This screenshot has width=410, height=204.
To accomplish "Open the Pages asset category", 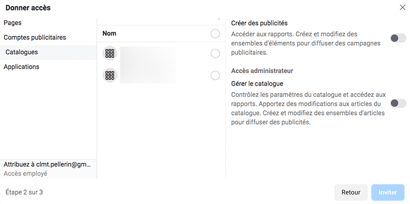I will point(12,23).
